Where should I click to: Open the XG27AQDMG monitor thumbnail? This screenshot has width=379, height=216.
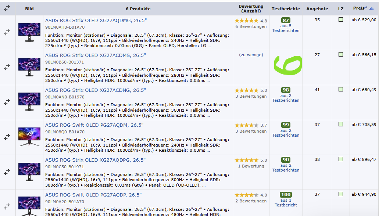tap(29, 32)
